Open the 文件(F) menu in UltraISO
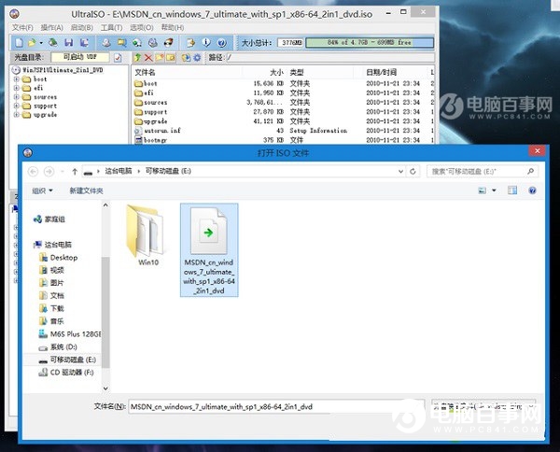Screen dimensions: 560x452 (x=22, y=27)
